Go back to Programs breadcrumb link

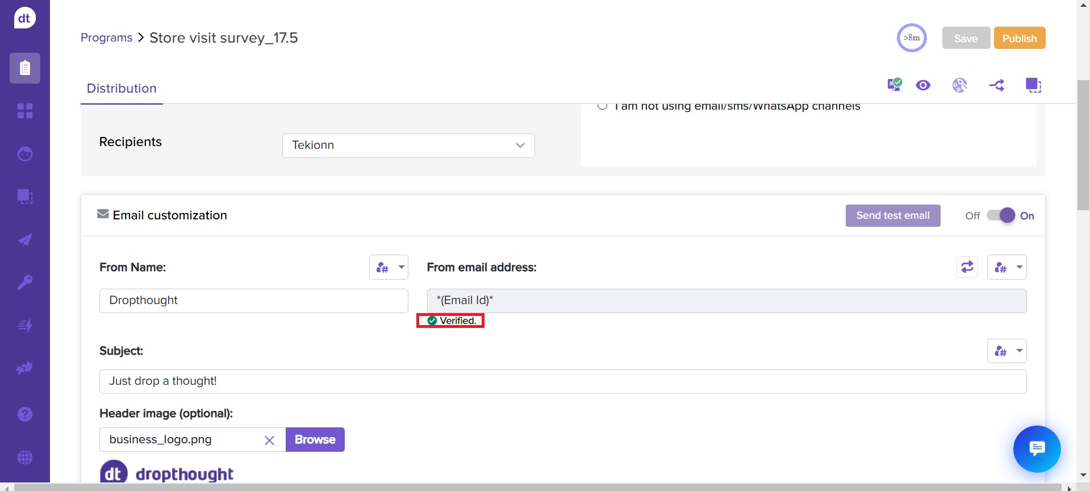(x=106, y=38)
